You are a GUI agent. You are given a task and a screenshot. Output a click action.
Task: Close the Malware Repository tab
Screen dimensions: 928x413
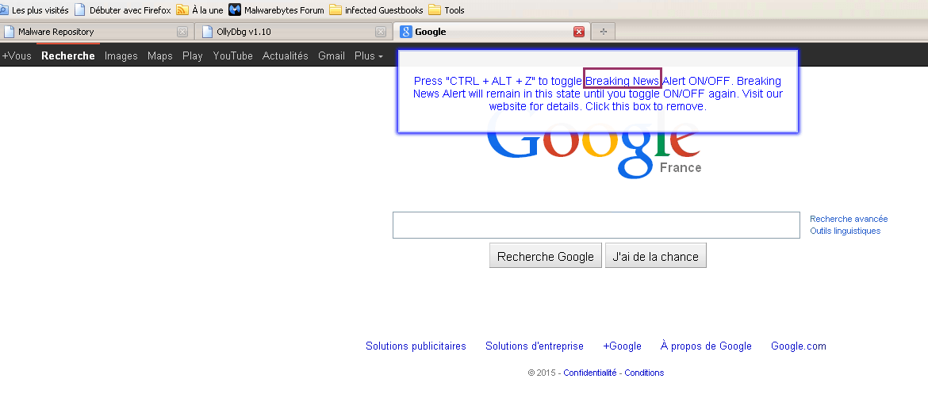coord(182,32)
